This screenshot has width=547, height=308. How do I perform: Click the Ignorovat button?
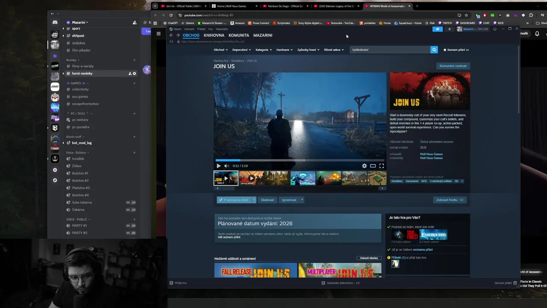click(289, 200)
